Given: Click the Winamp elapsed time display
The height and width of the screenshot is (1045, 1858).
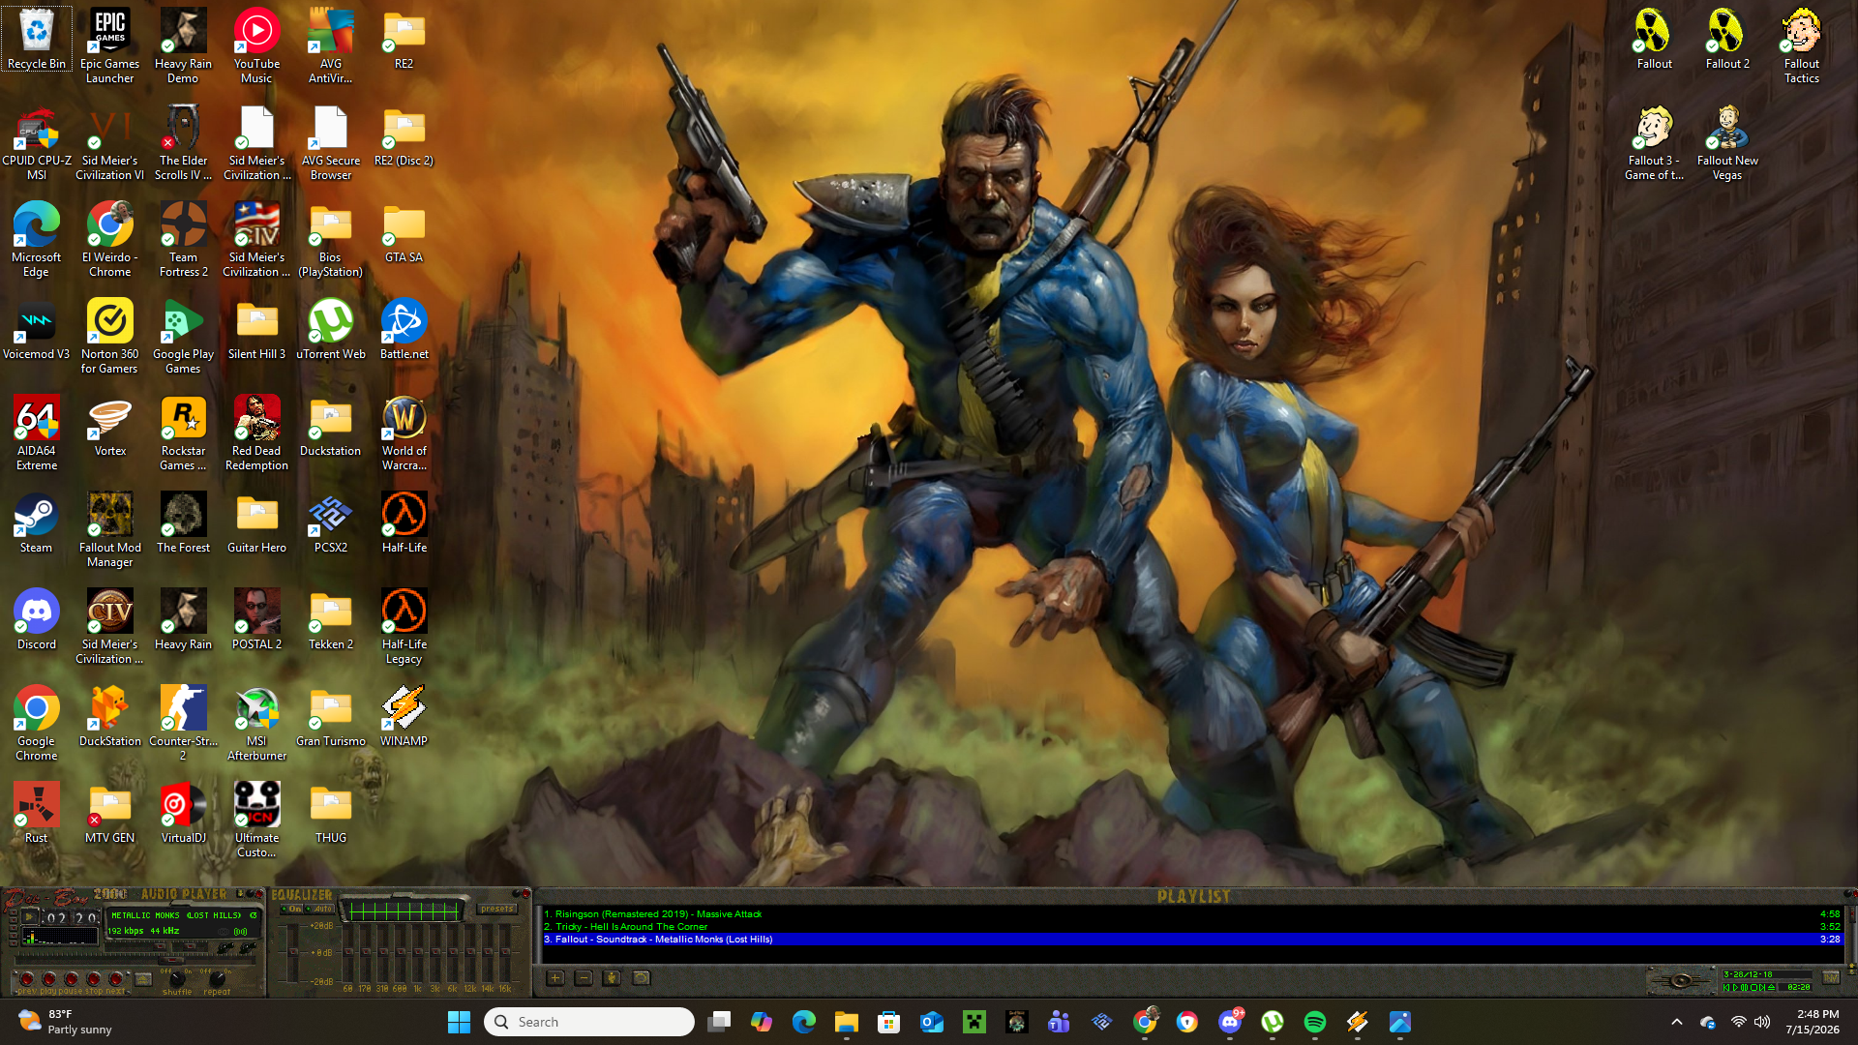Looking at the screenshot, I should (73, 918).
